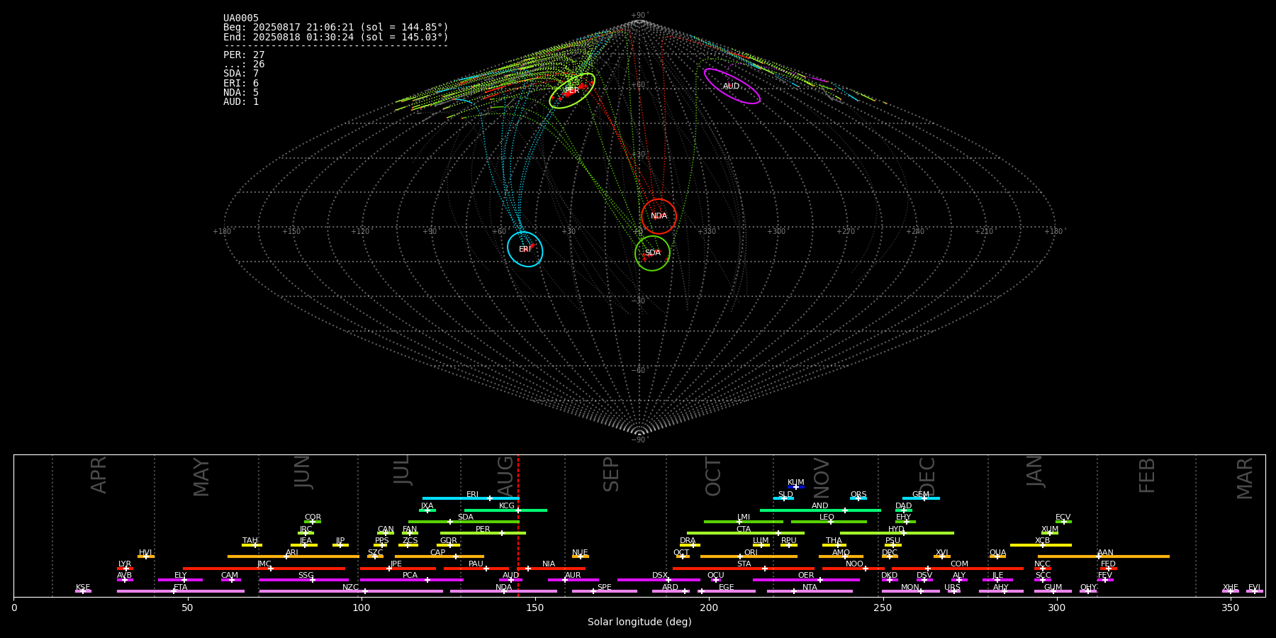The image size is (1276, 638).
Task: Click the PER radiant ellipse on the sky map
Action: point(572,91)
